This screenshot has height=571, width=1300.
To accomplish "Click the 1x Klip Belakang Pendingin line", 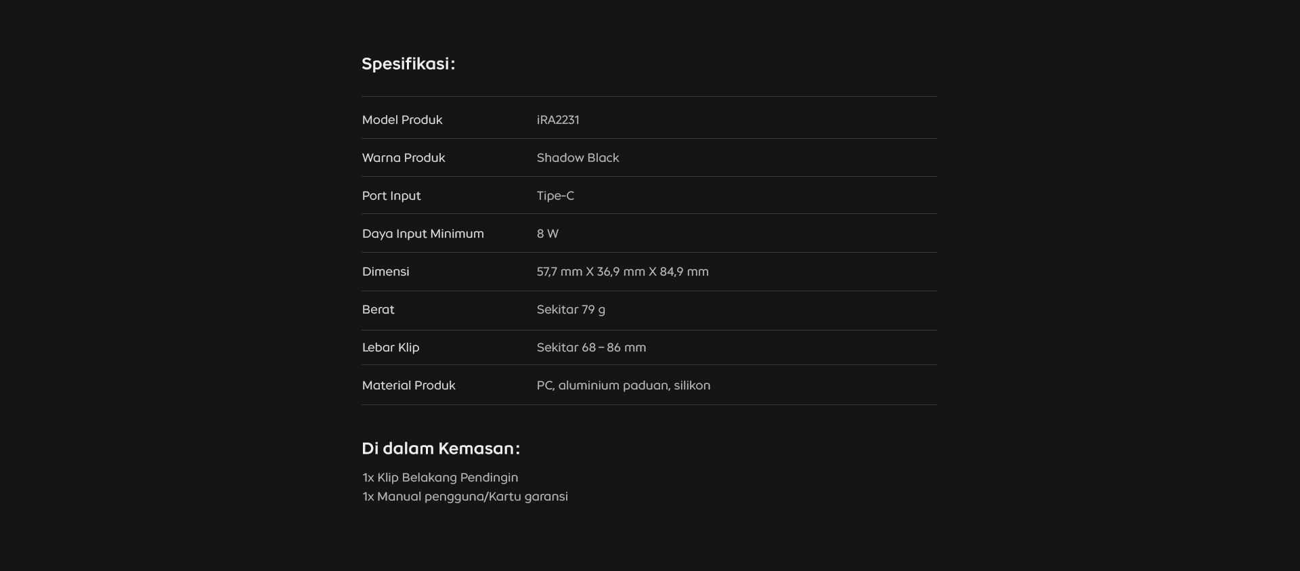I will tap(439, 478).
